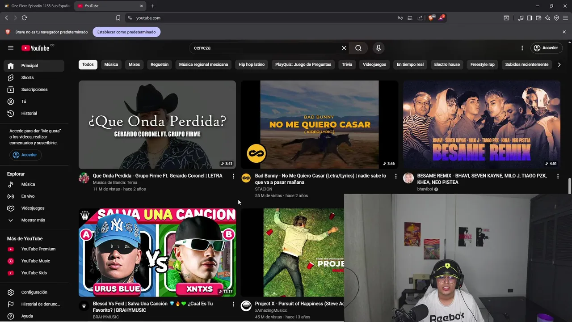572x322 pixels.
Task: Open Brave Leo AI sparkle icon
Action: tap(547, 18)
